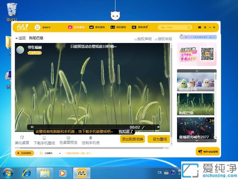Pause the wallpaper video preview

(32, 126)
